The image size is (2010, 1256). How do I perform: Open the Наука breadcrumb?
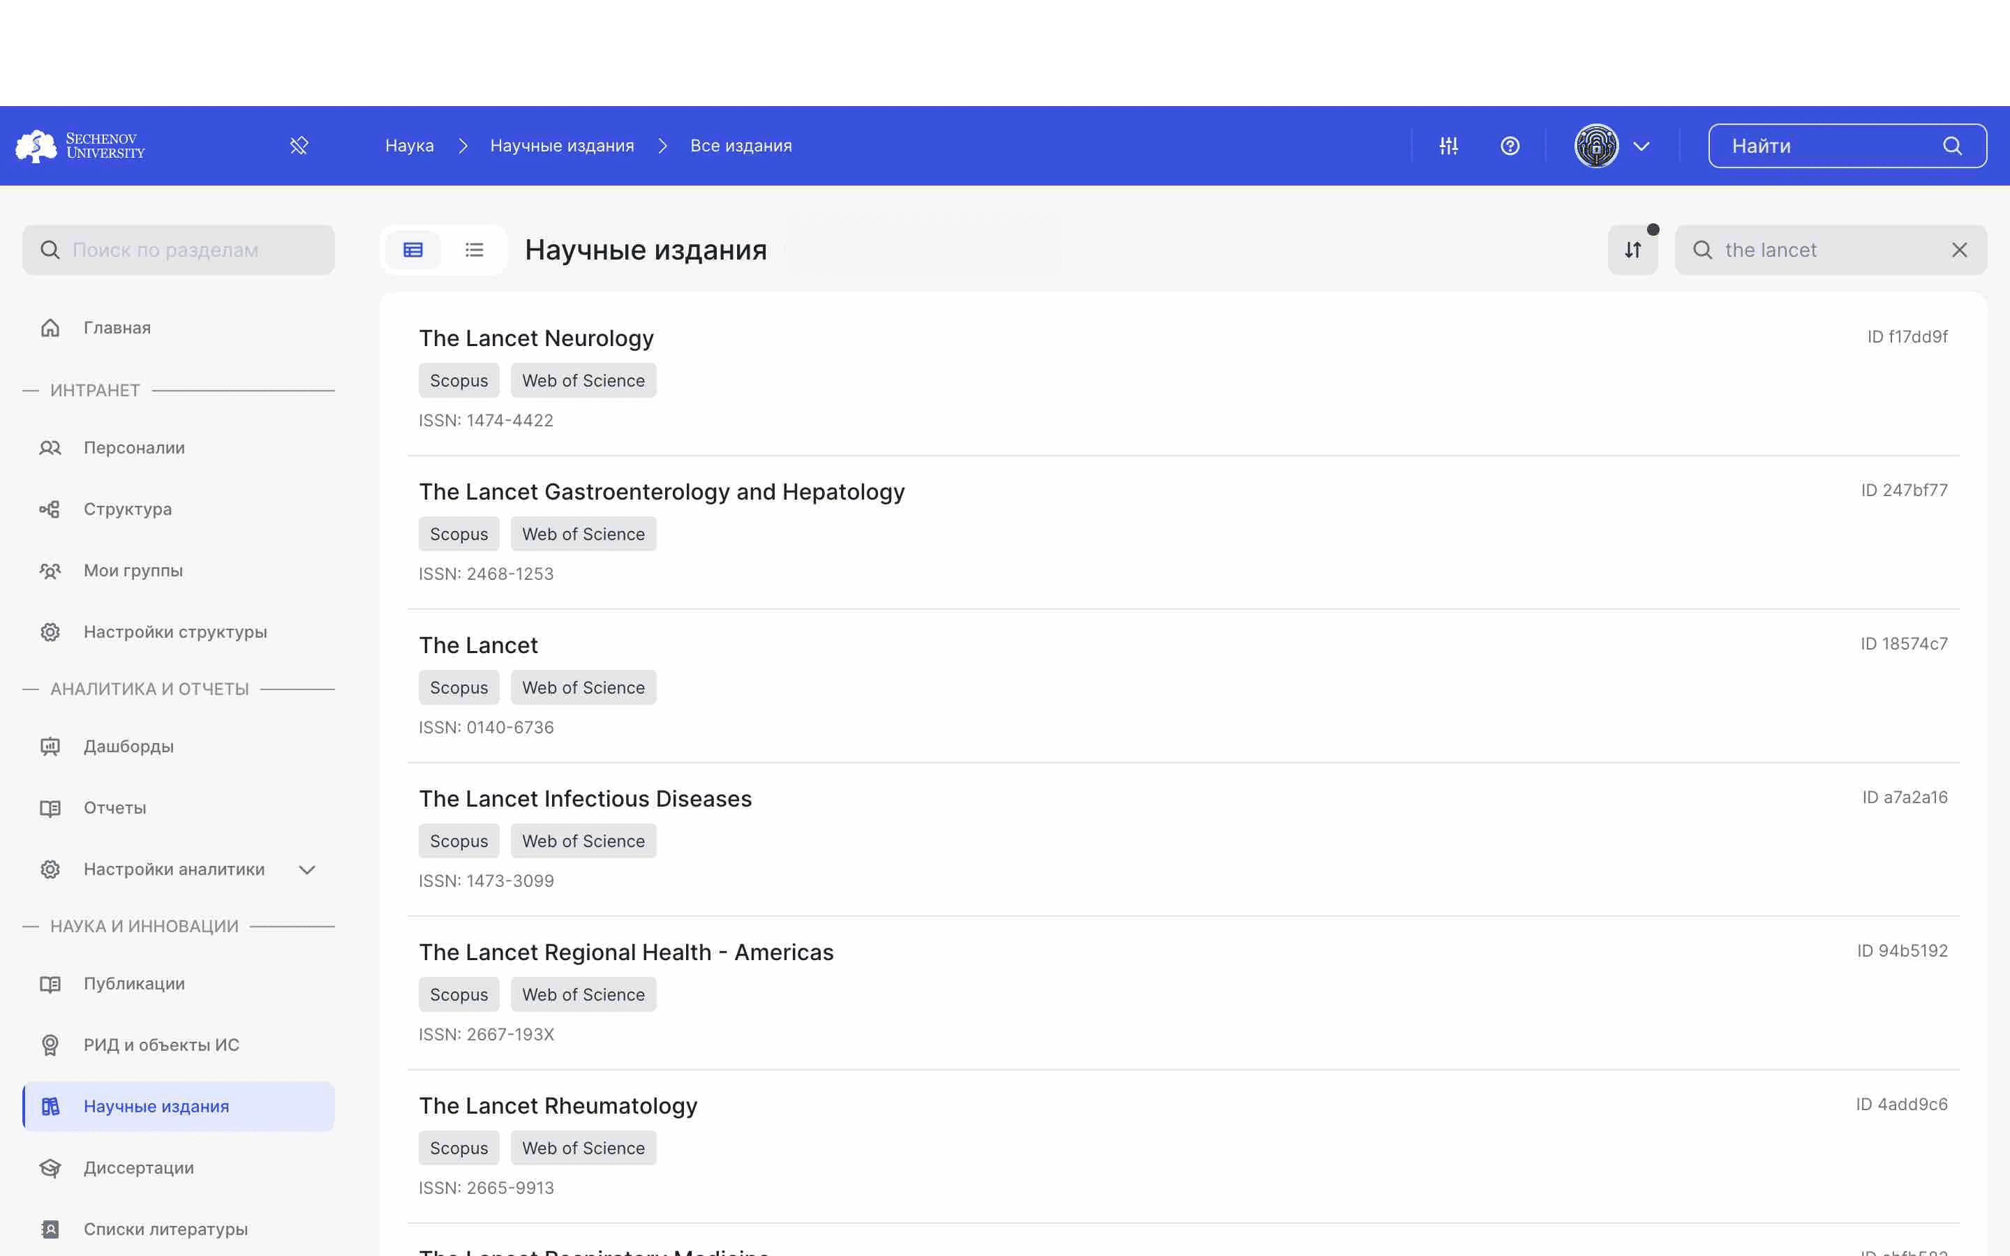[410, 147]
